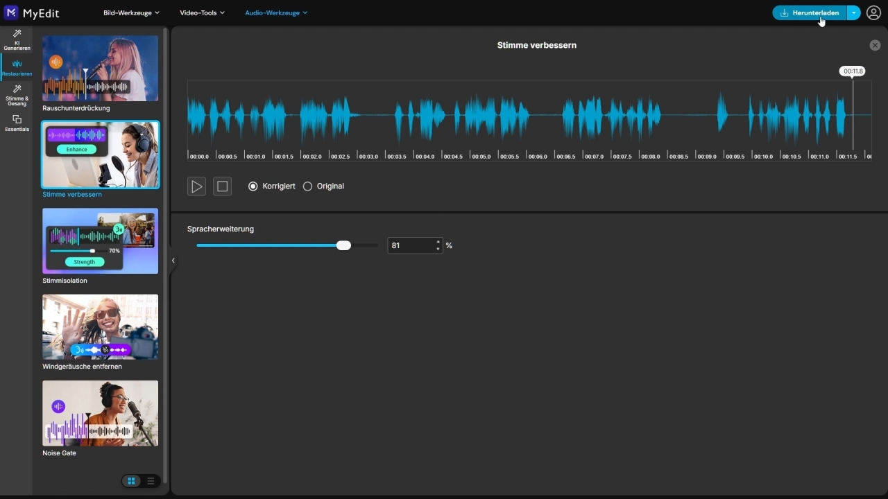888x499 pixels.
Task: Open the KI Generieren sidebar section
Action: point(17,40)
